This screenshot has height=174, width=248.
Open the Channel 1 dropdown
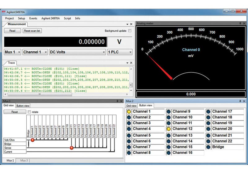click(35, 52)
